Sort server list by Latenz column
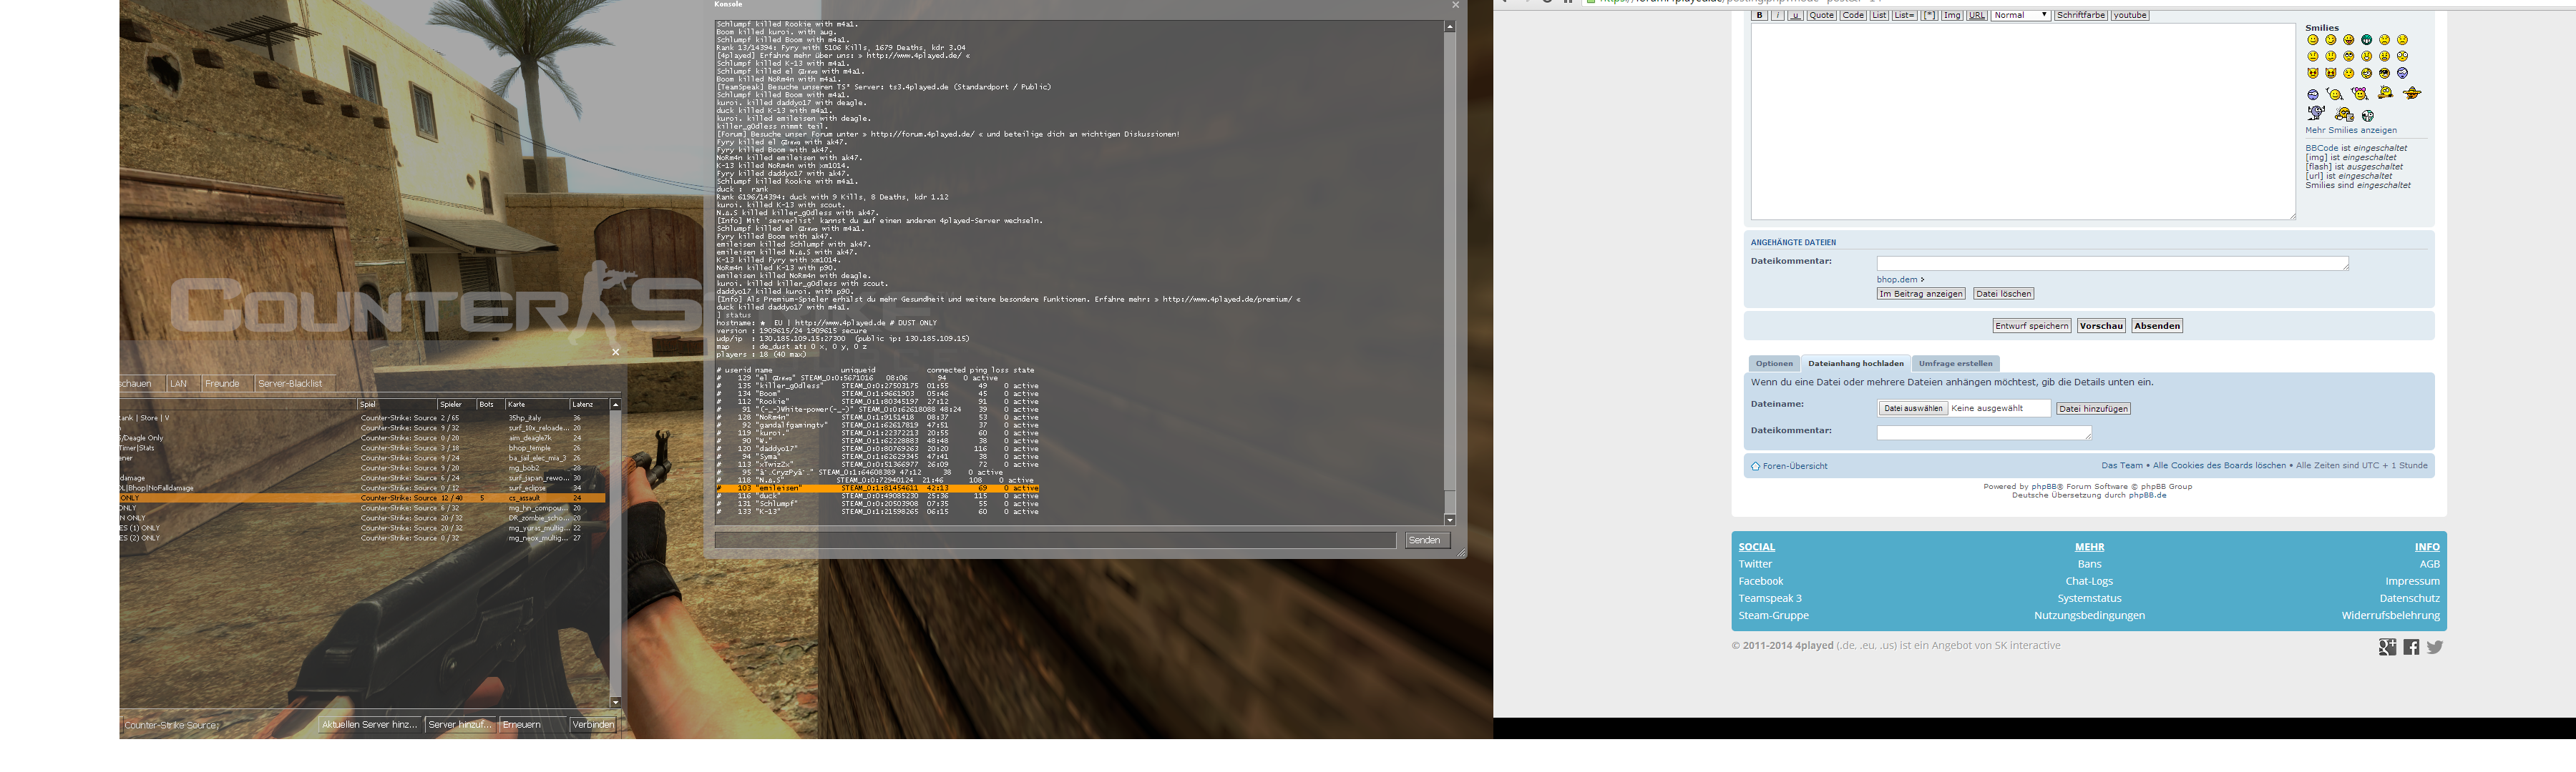This screenshot has height=772, width=2576. (589, 405)
